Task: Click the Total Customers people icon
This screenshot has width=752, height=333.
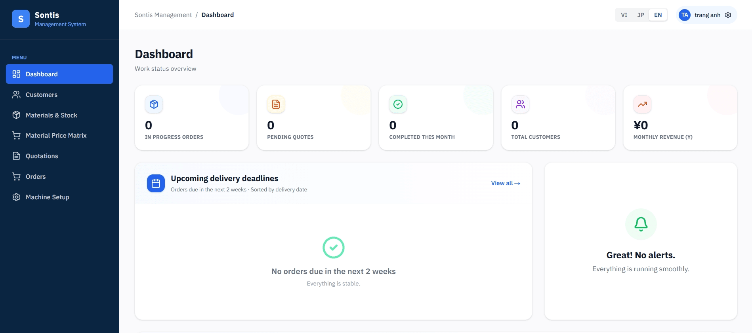Action: (x=520, y=104)
